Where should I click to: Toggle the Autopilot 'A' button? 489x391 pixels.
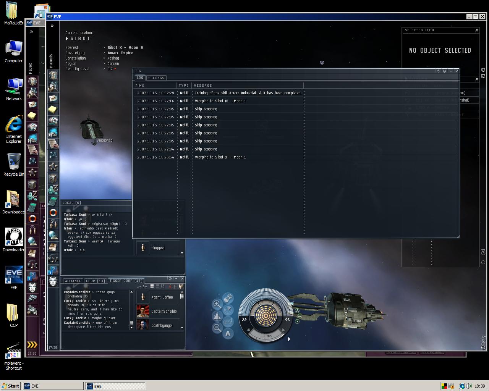coord(228,333)
